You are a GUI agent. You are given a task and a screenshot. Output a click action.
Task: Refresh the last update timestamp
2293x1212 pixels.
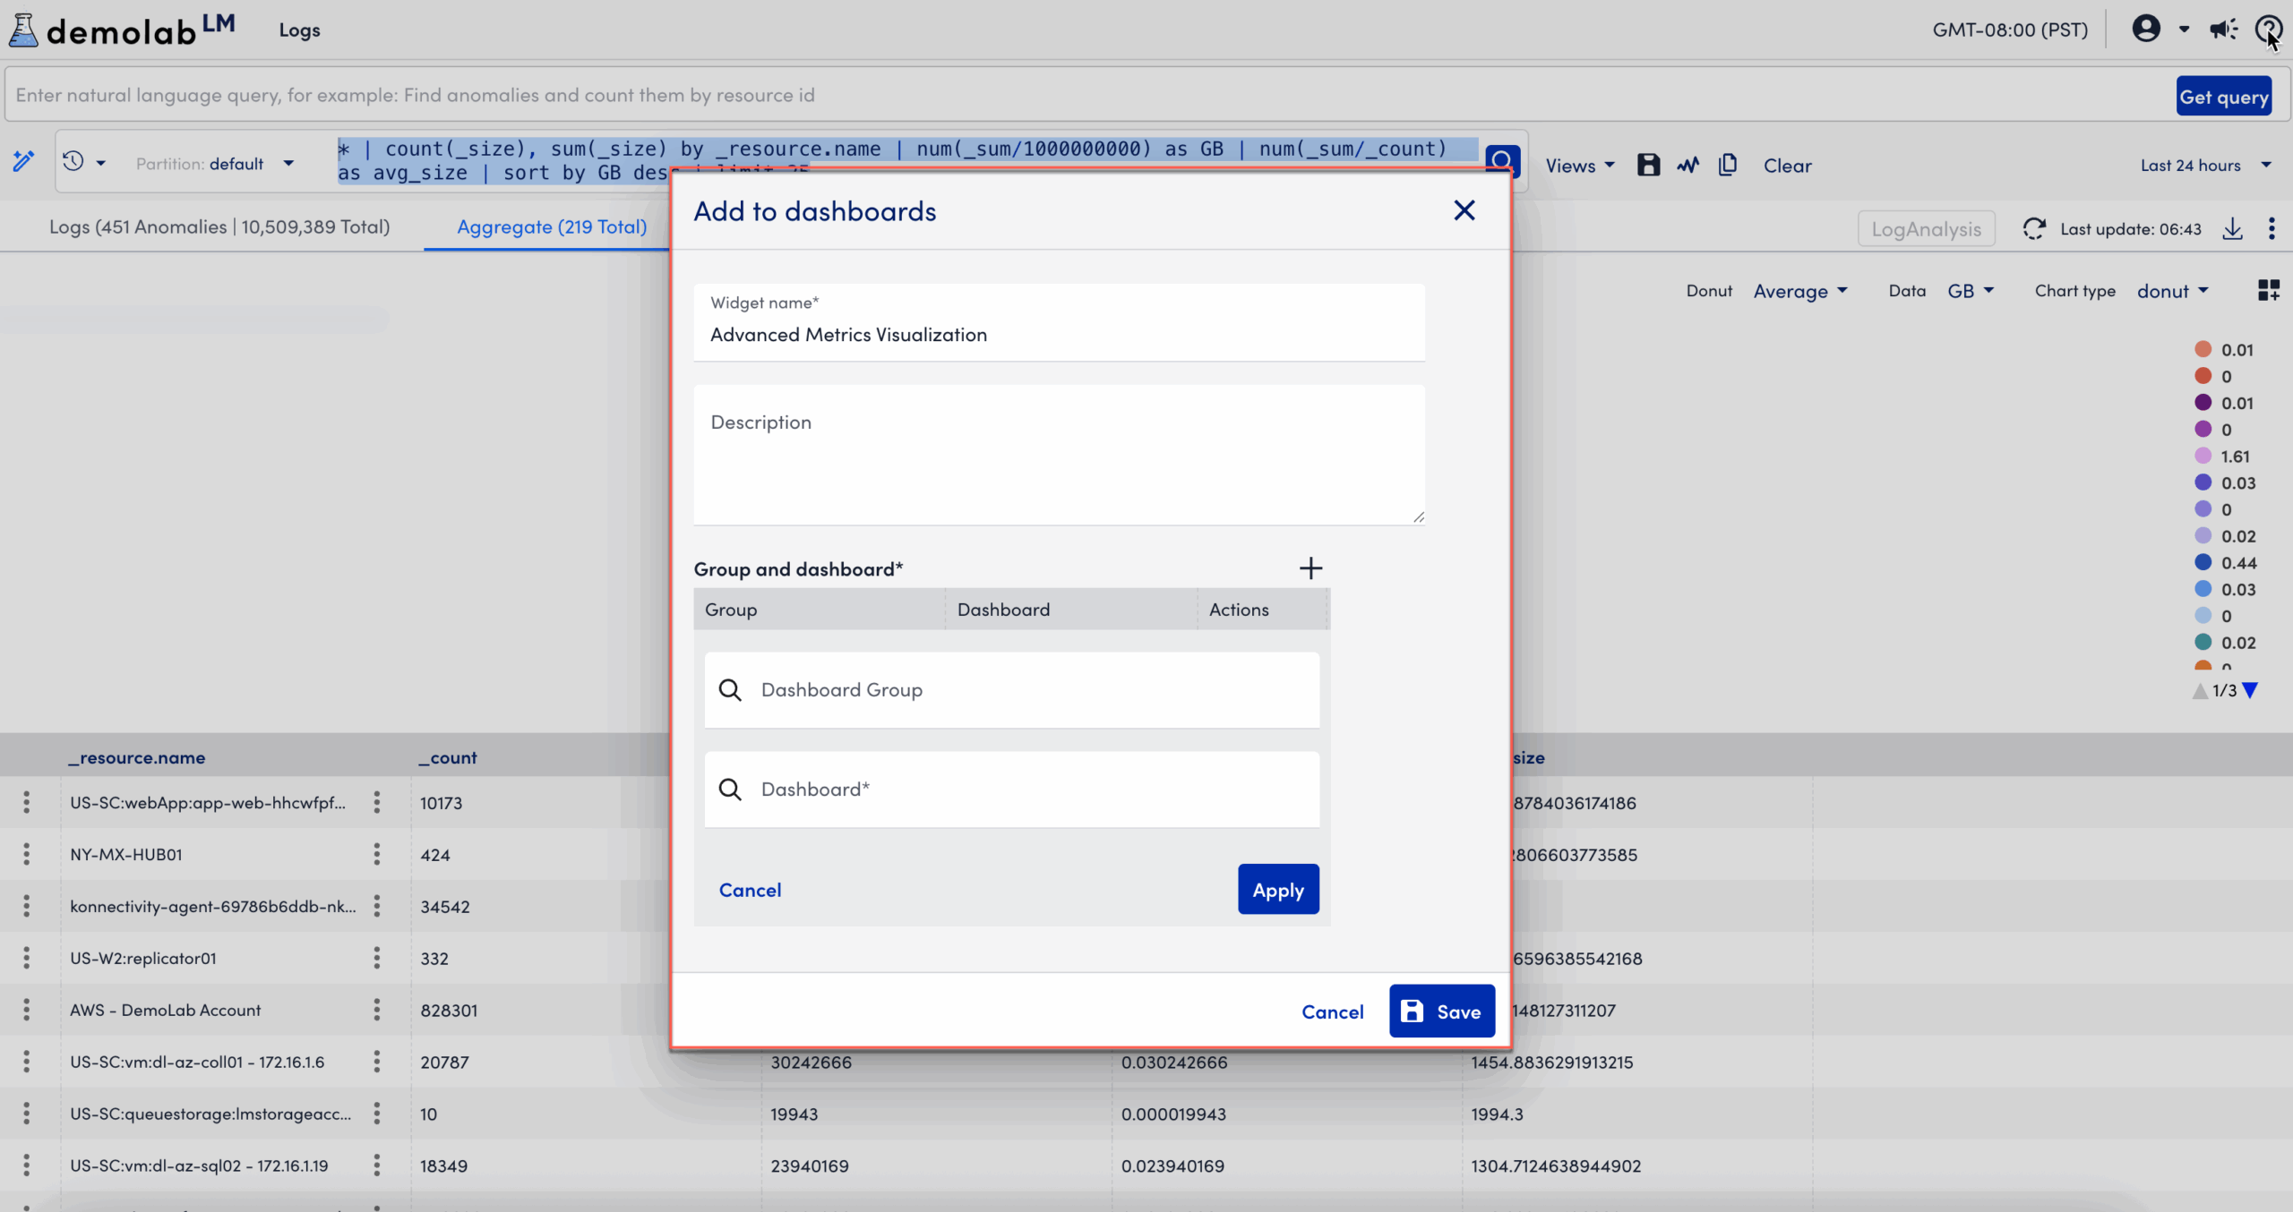click(x=2035, y=229)
